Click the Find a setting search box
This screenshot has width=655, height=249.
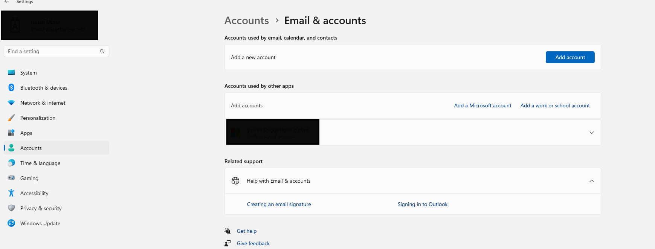tap(56, 51)
